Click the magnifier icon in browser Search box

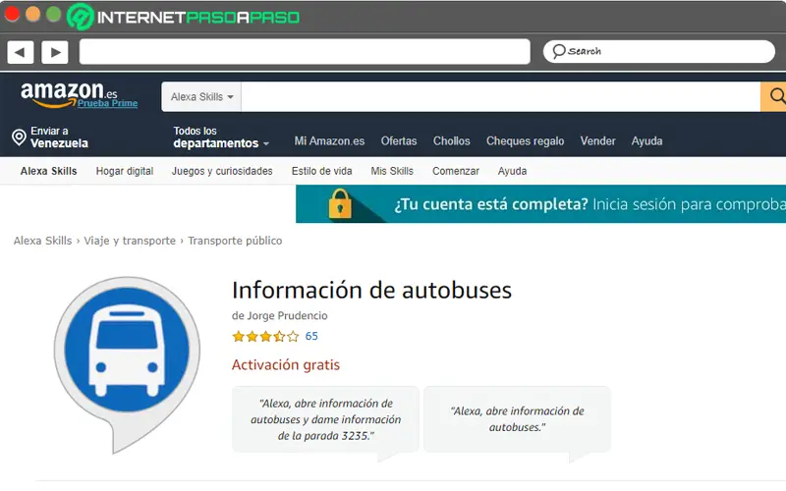[558, 51]
